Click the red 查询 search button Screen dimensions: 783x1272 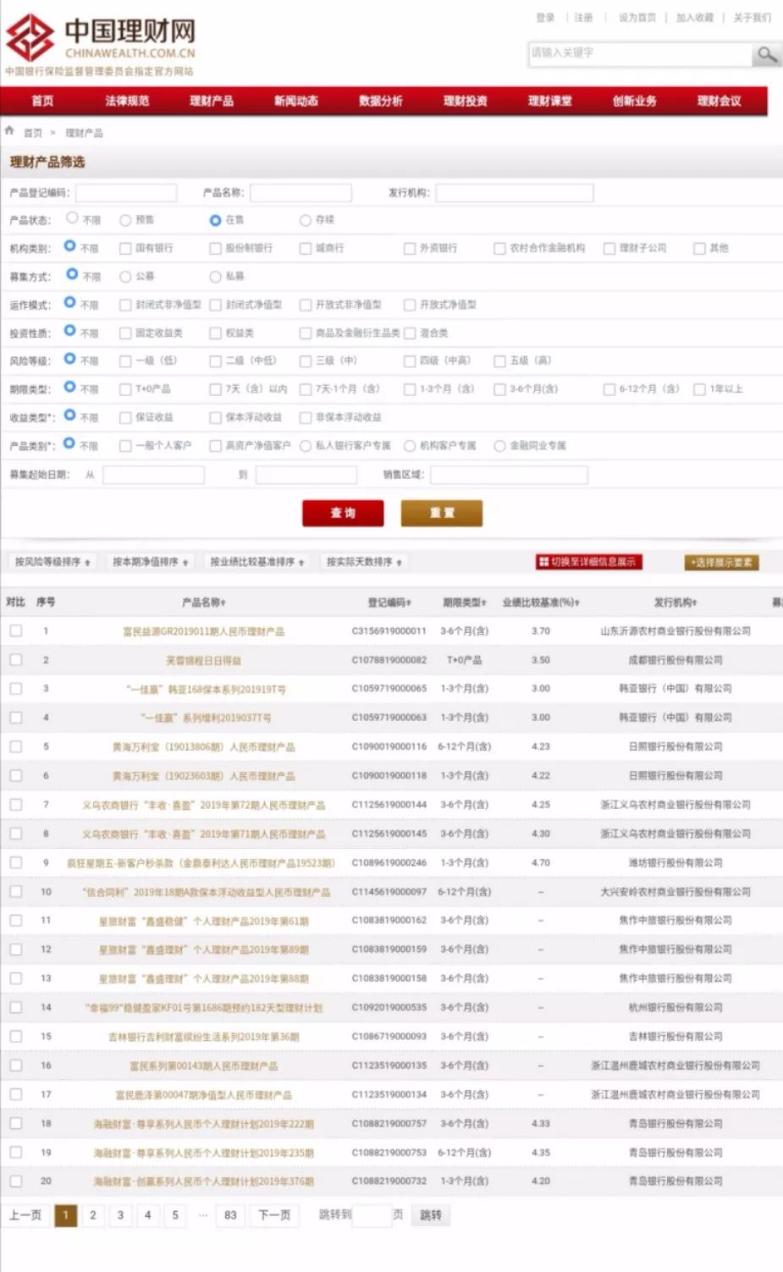(x=342, y=513)
